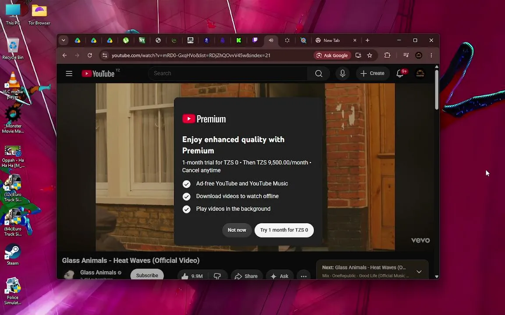Focus the YouTube Search input field
The height and width of the screenshot is (315, 505).
[228, 73]
